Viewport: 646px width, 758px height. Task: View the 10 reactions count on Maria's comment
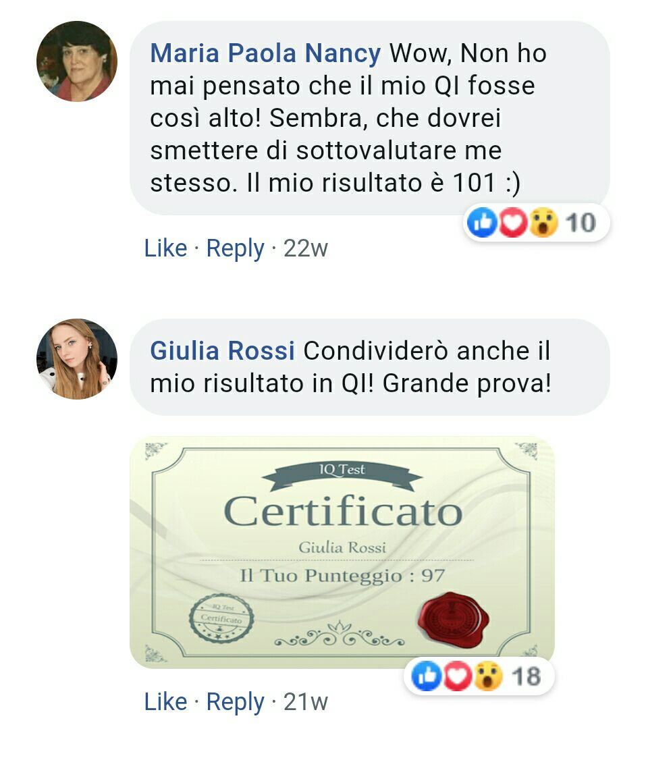point(581,223)
